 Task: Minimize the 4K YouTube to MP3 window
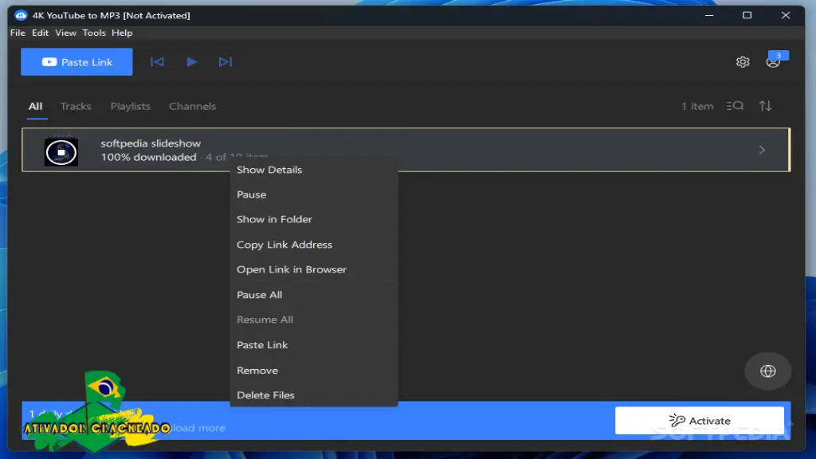coord(709,15)
